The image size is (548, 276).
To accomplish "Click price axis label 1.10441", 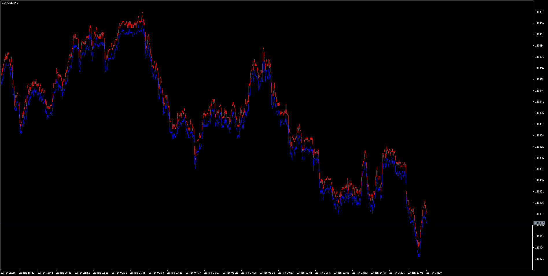I will (539, 102).
